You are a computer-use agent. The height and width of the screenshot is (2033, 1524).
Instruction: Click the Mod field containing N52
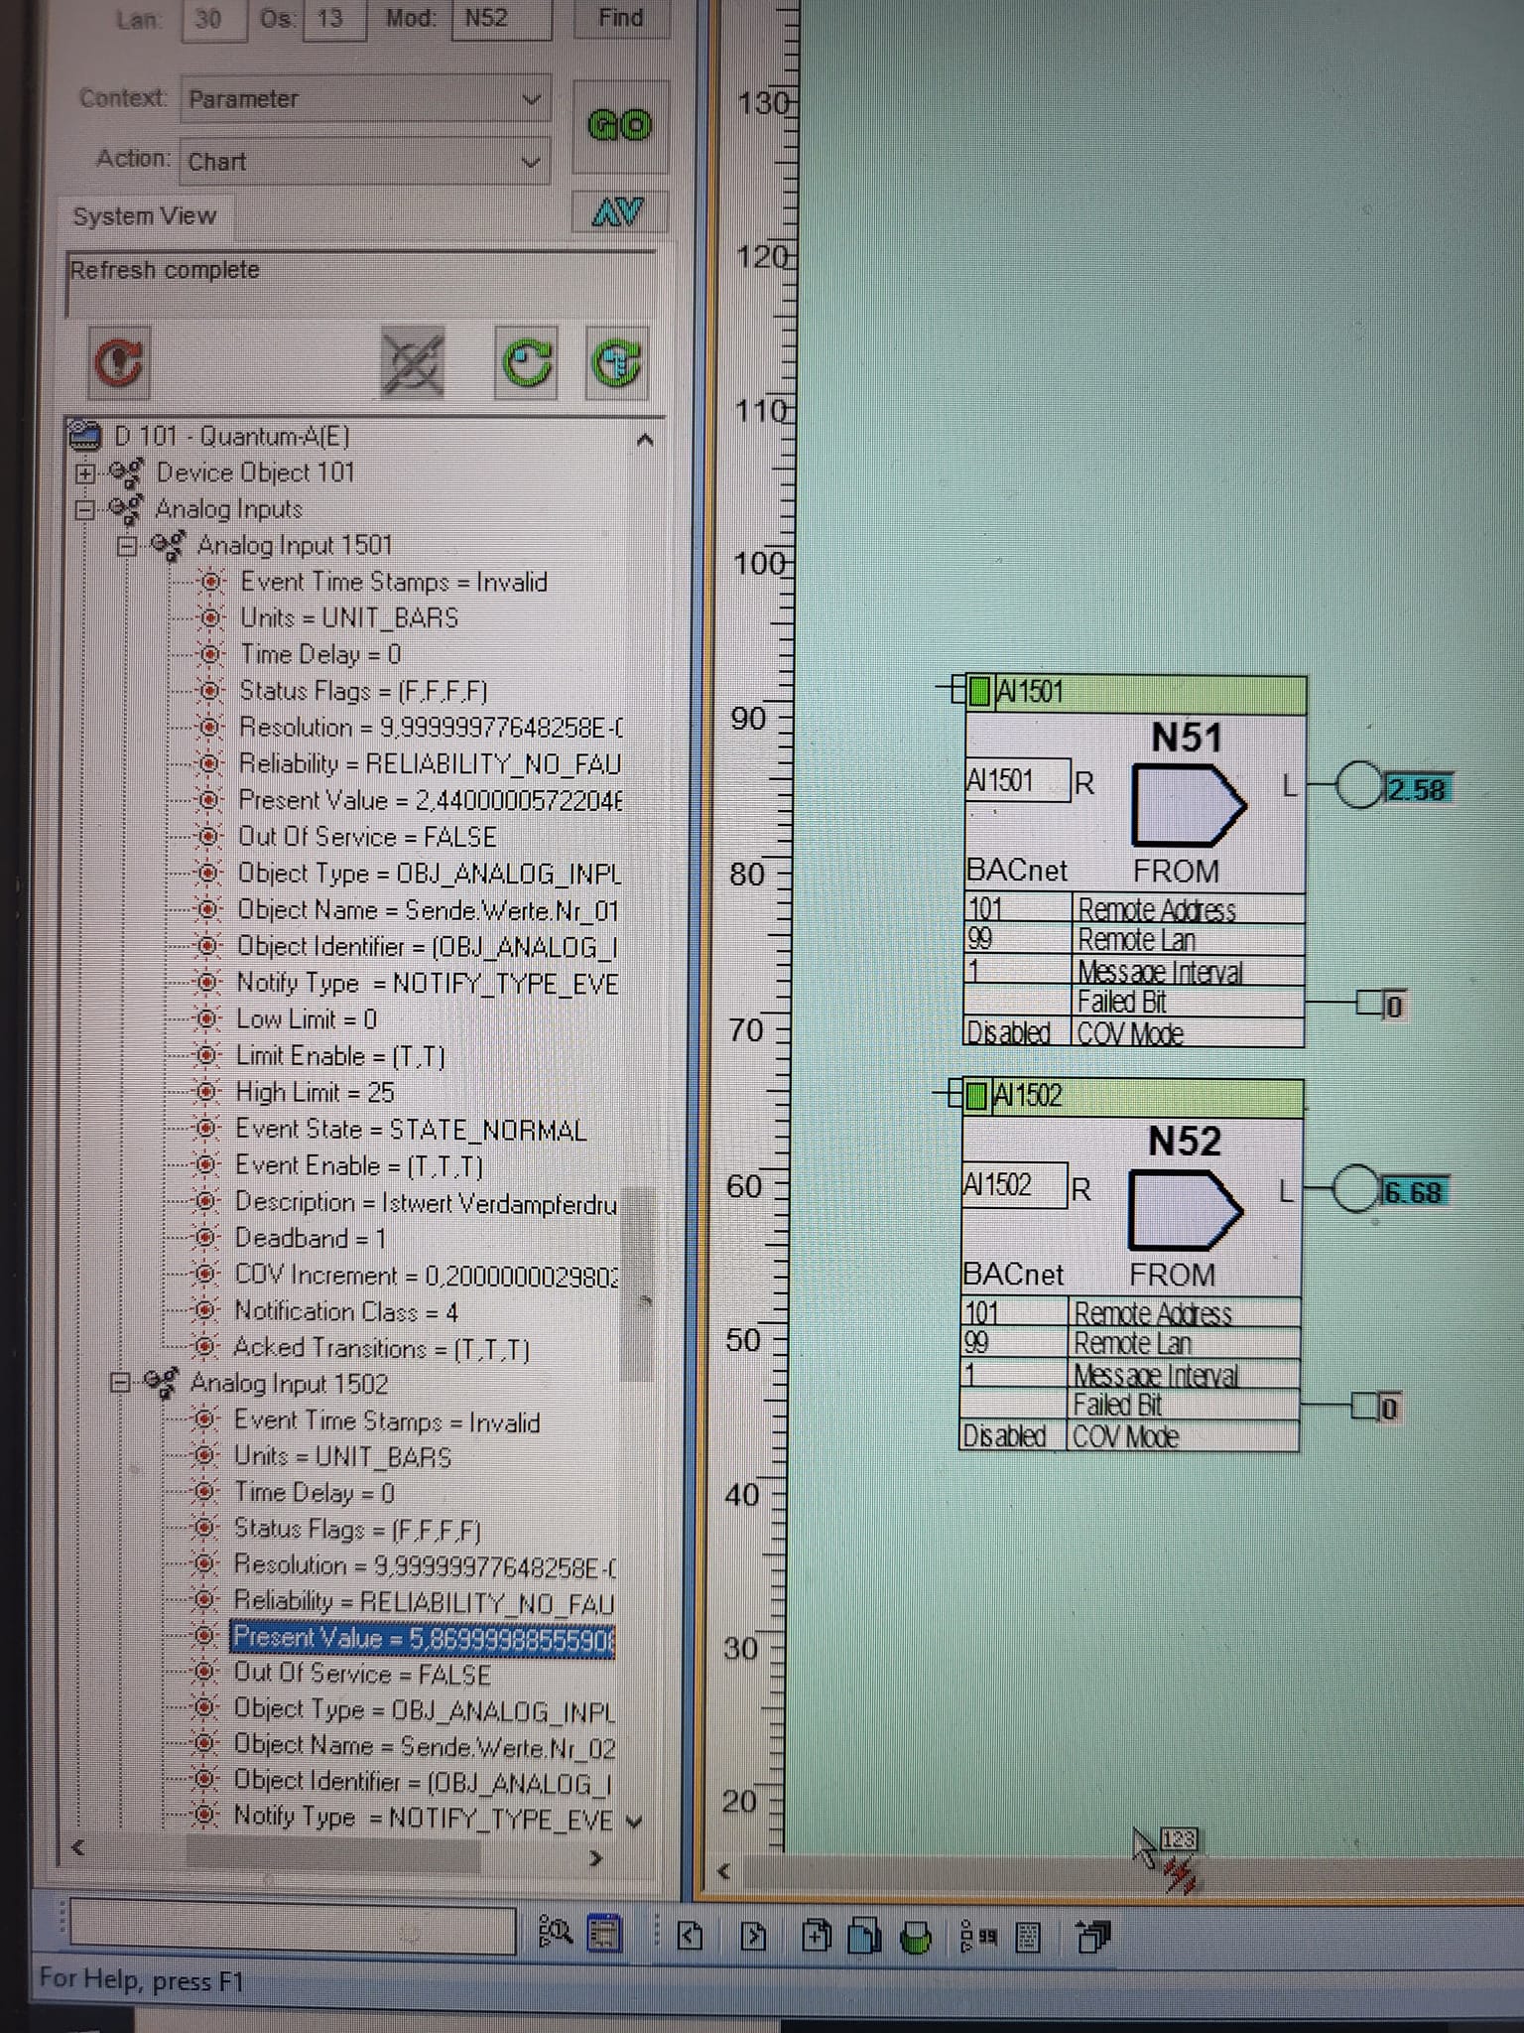(x=501, y=19)
